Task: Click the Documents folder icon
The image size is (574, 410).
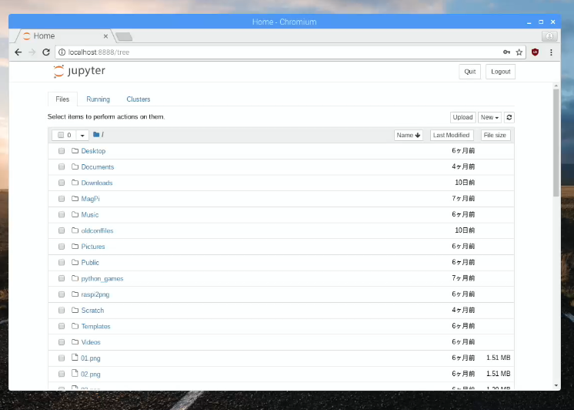Action: [75, 166]
